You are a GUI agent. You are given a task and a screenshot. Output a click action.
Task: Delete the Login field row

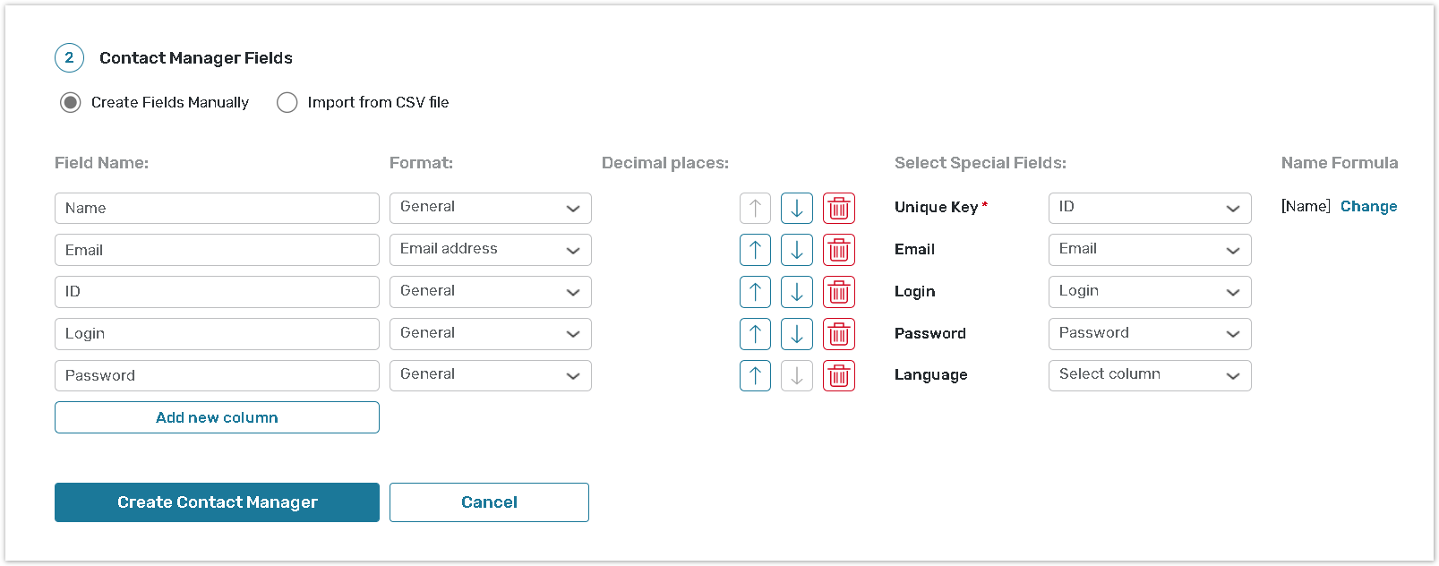(839, 334)
